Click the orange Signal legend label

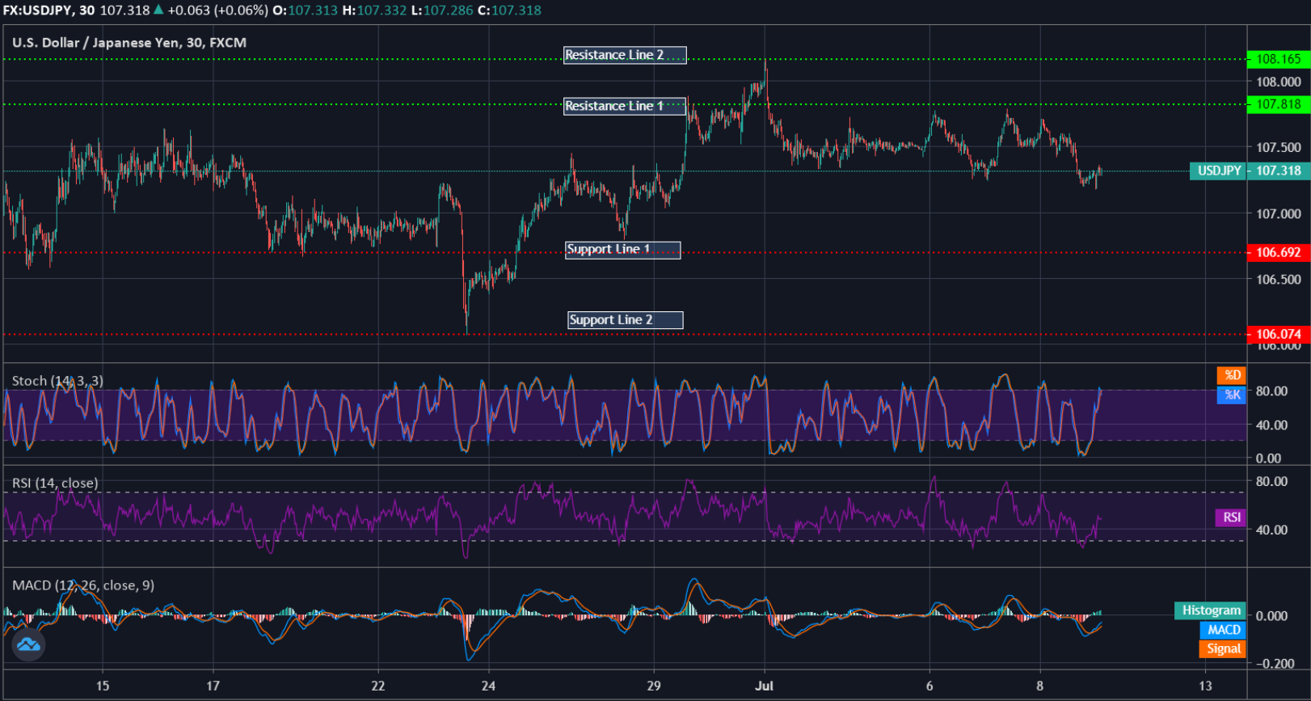(1223, 648)
